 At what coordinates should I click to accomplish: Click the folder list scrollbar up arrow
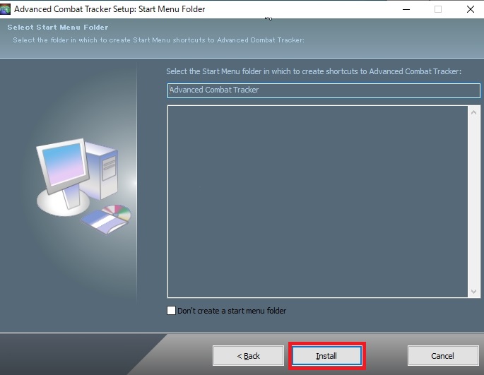coord(474,113)
